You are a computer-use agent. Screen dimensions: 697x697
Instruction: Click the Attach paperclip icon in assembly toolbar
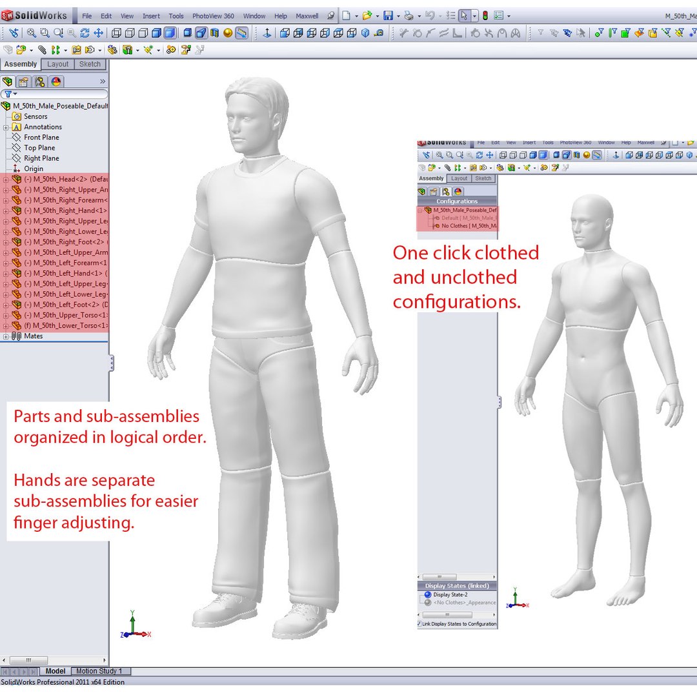[x=42, y=50]
